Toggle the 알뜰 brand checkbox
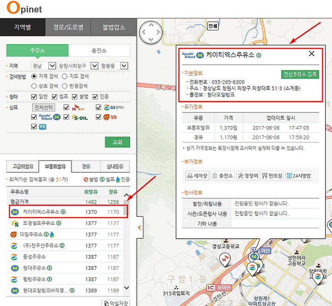332x306 pixels. (x=99, y=117)
